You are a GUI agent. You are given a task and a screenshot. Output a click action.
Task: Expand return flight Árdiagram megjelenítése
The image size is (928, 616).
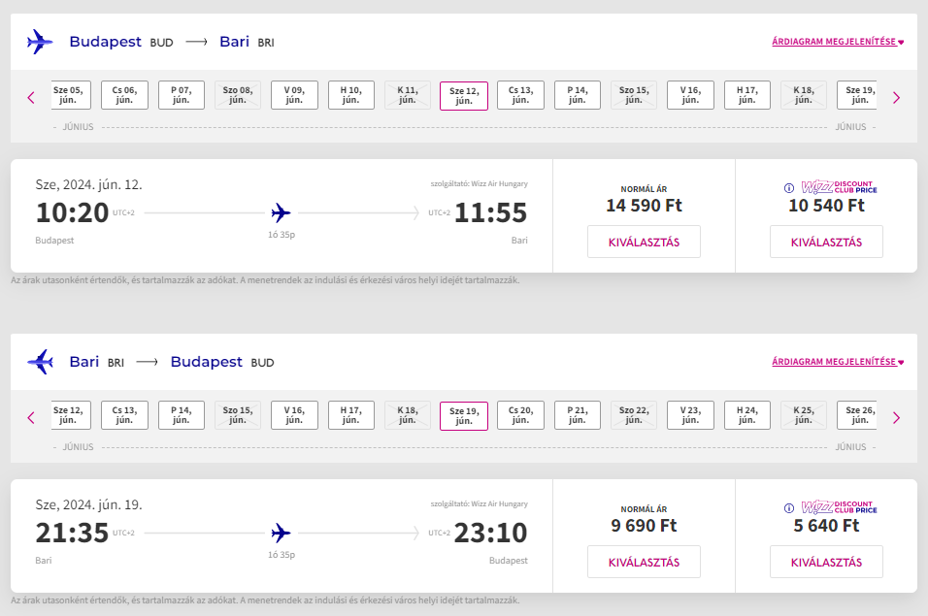[x=837, y=362]
